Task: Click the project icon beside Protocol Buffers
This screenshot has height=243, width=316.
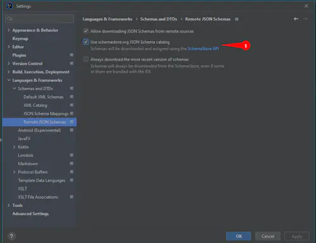Action: pos(71,172)
